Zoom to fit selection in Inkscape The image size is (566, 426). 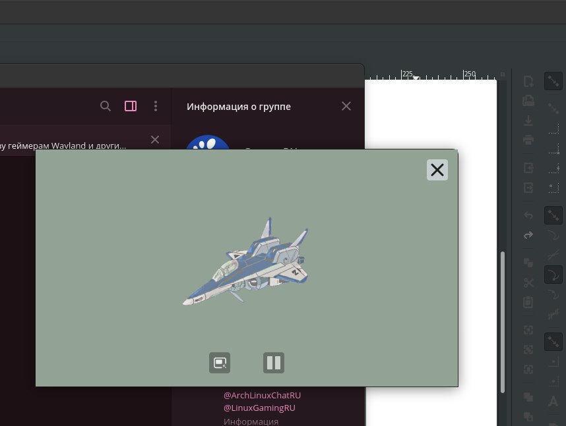point(528,330)
